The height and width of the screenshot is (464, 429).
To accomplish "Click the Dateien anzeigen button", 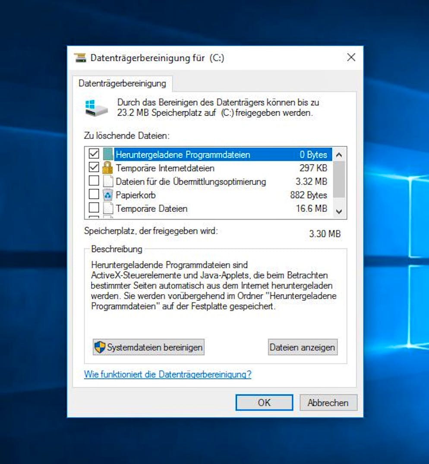I will [303, 347].
